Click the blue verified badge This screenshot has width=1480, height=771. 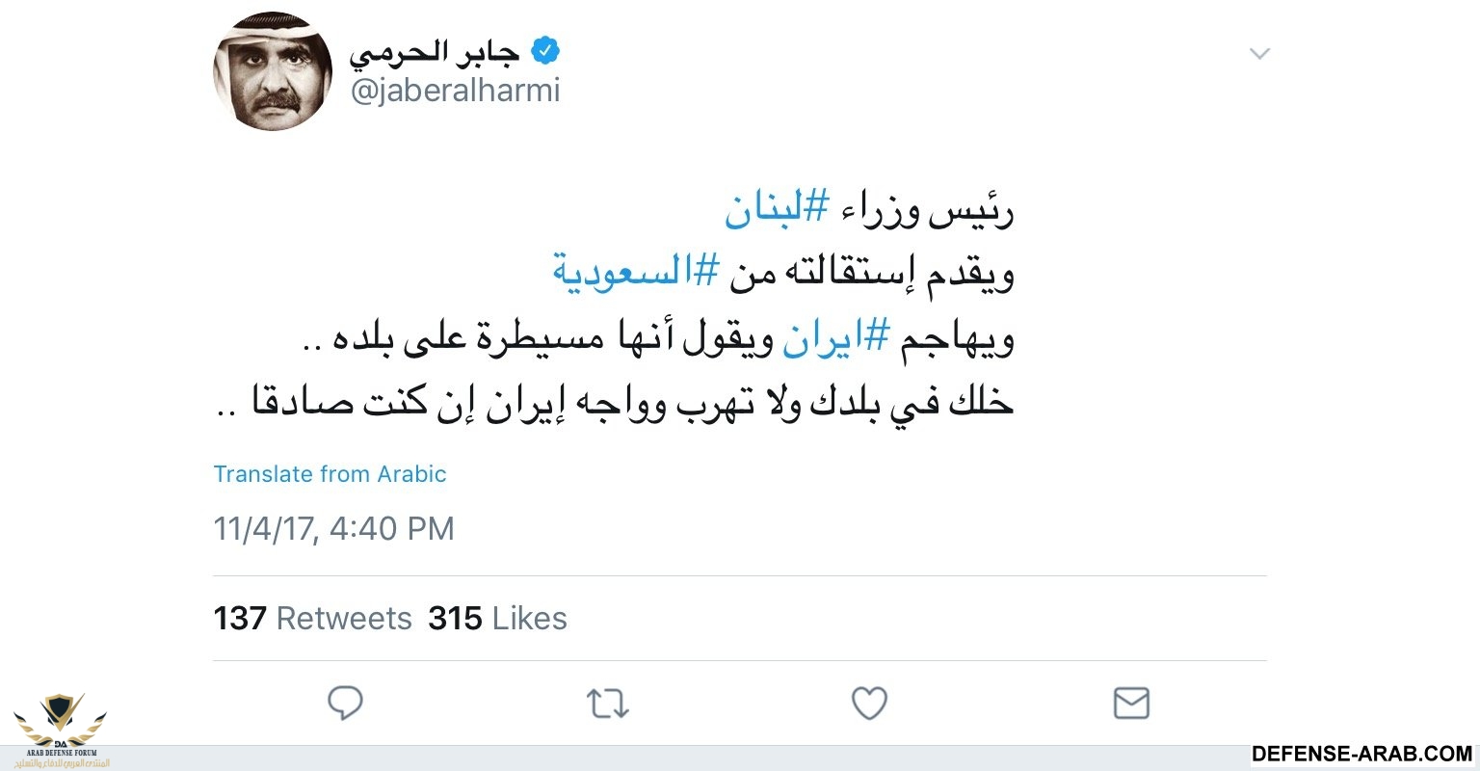pos(545,50)
